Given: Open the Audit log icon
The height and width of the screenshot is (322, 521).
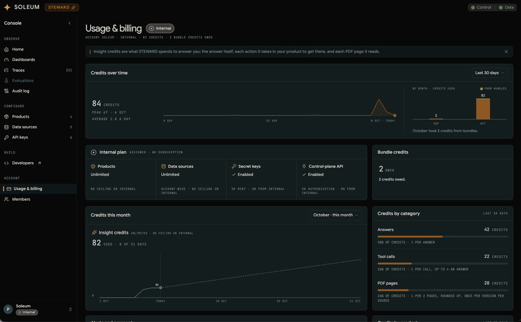Looking at the screenshot, I should 6,91.
